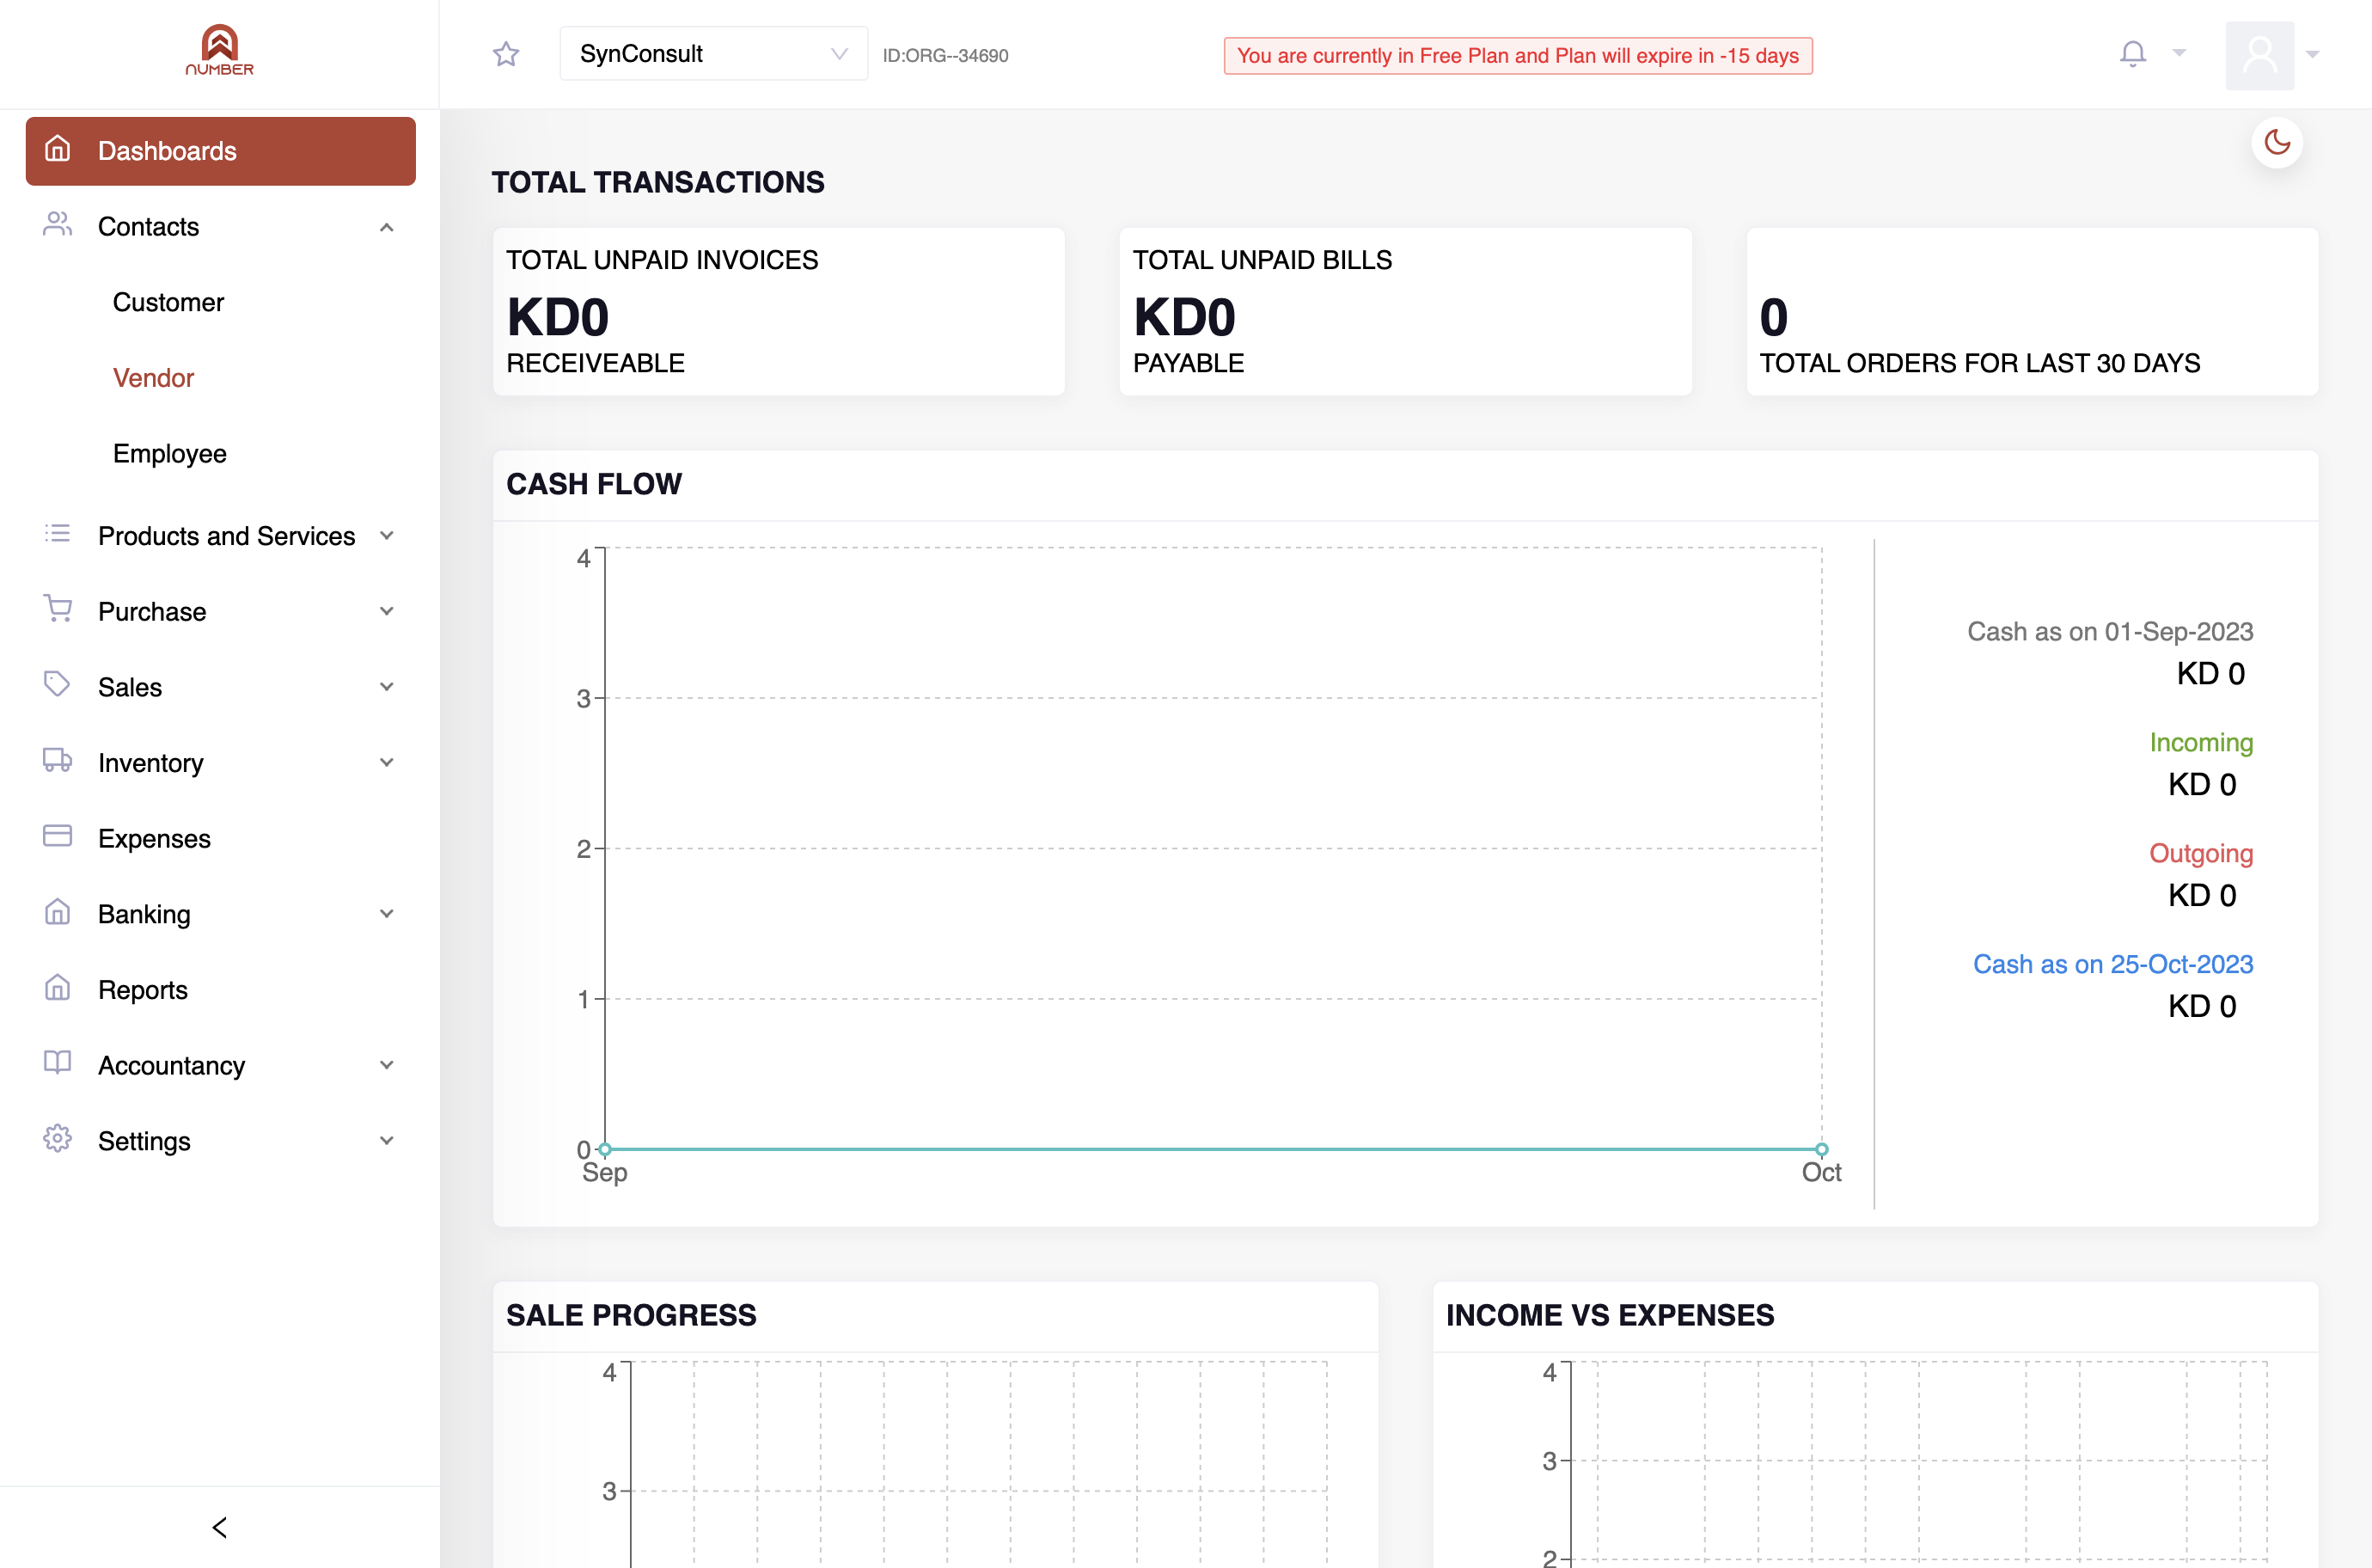Click Total Orders for Last 30 Days card

2033,312
